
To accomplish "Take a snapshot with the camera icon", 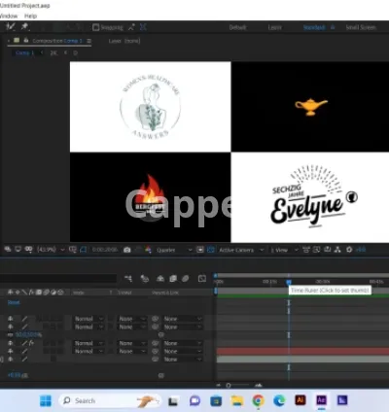I will (127, 250).
